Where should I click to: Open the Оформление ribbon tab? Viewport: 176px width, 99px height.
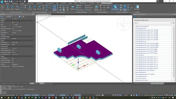30,3
